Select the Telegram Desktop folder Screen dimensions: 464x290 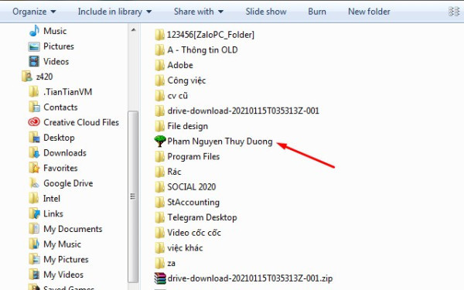point(196,217)
